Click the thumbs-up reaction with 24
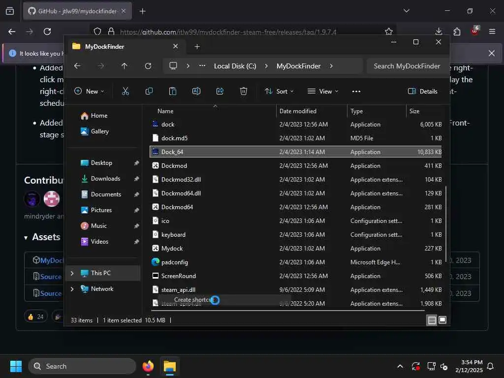This screenshot has height=378, width=504. [x=35, y=316]
